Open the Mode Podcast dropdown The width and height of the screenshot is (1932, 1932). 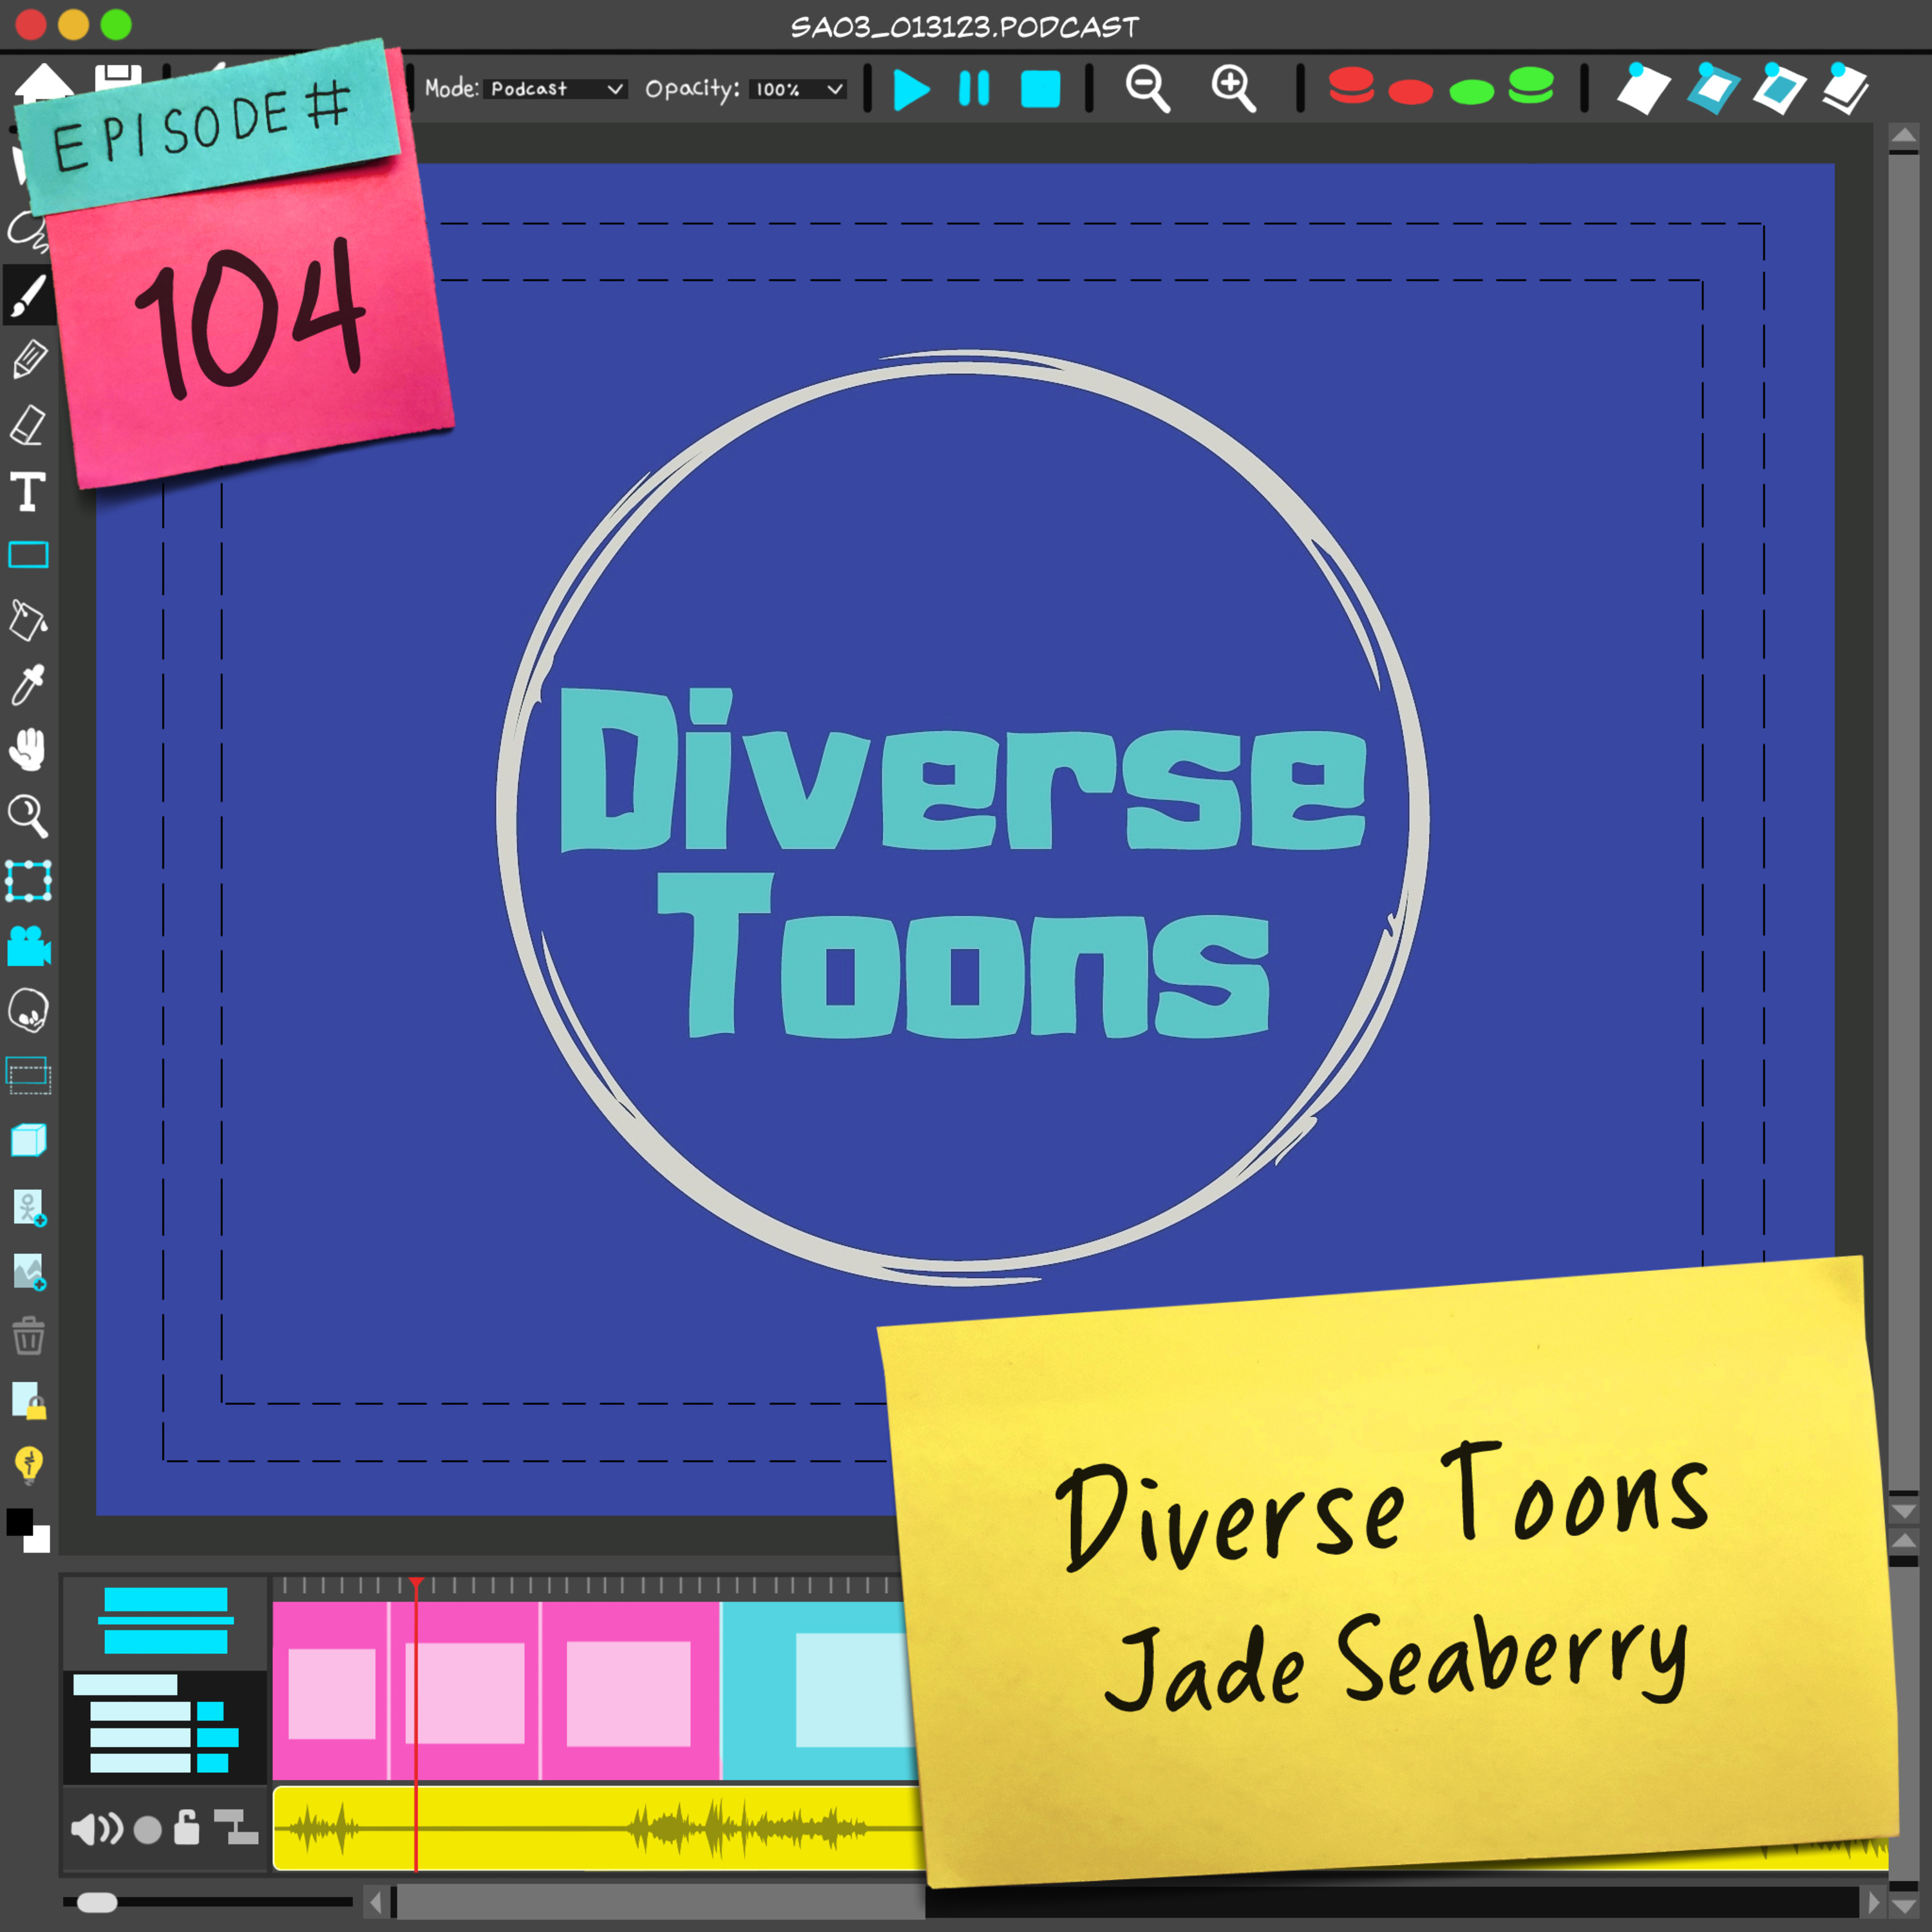coord(557,89)
